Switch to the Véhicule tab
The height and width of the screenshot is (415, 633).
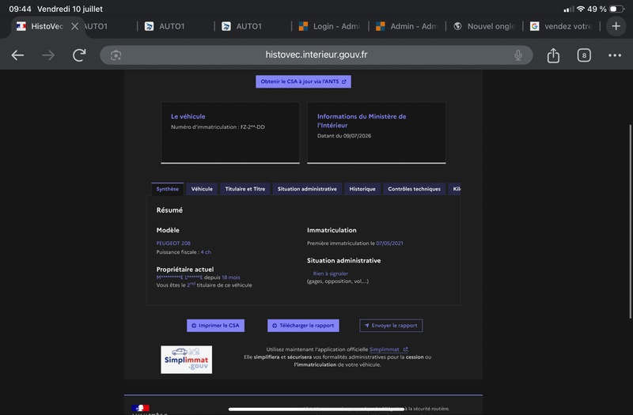[202, 189]
